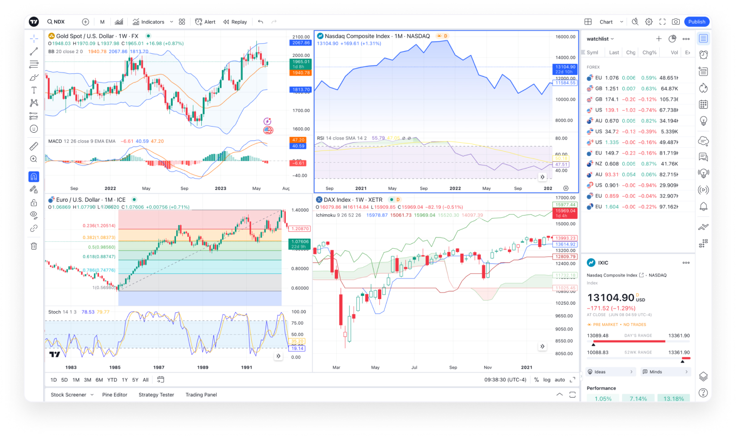Toggle the Magnet snapping mode

click(x=33, y=177)
